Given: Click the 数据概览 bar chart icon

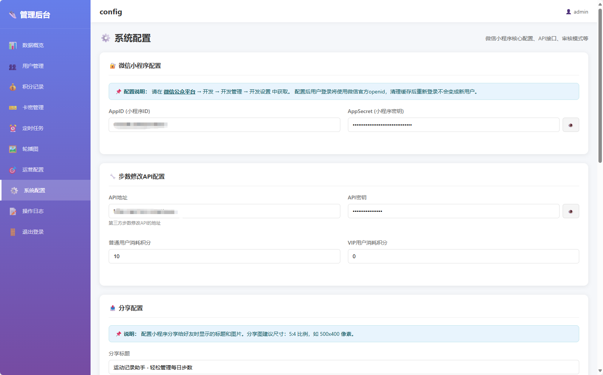Looking at the screenshot, I should pos(13,45).
